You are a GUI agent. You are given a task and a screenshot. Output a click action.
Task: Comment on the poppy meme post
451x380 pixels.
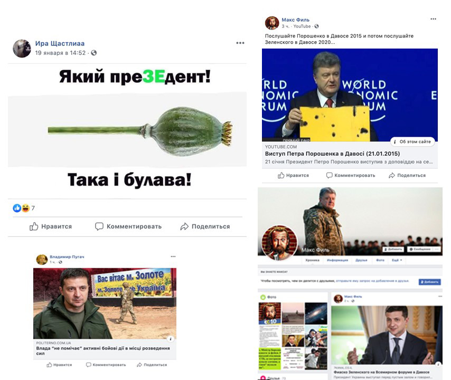[128, 226]
